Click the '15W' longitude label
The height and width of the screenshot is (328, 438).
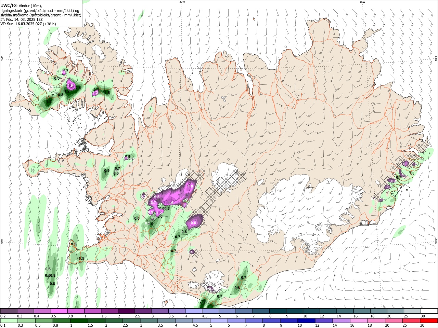coord(362,2)
